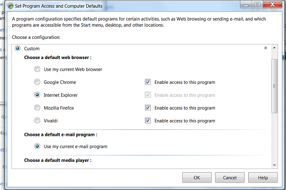The image size is (286, 190).
Task: Select Internet Explorer as default browser
Action: click(x=37, y=95)
